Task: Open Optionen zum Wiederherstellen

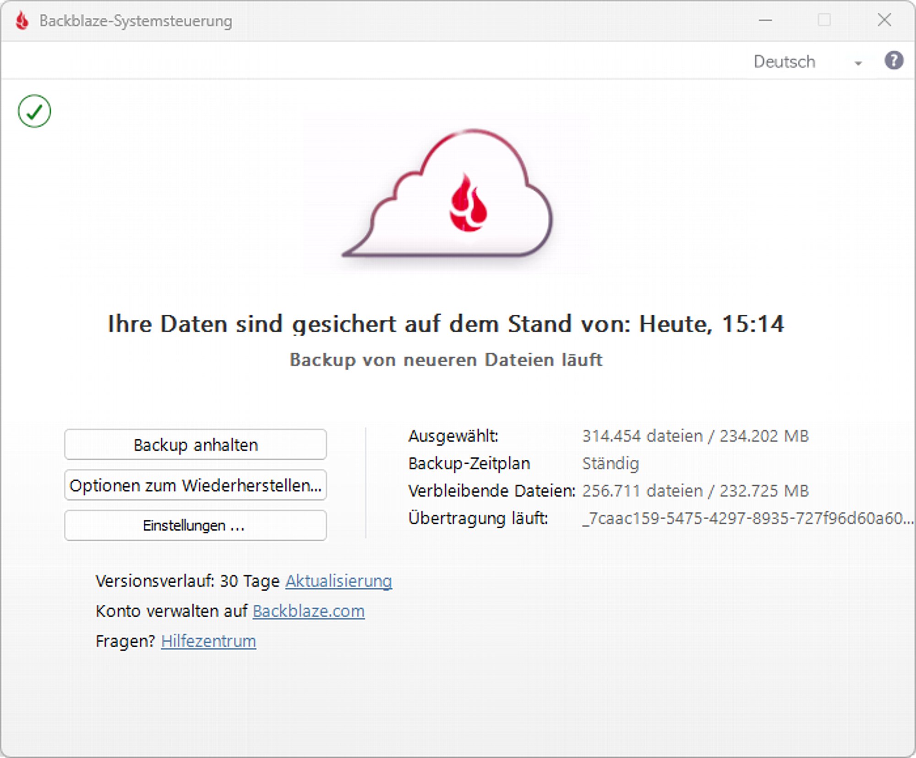Action: (x=196, y=485)
